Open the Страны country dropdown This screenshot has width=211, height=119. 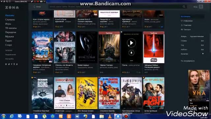192,41
